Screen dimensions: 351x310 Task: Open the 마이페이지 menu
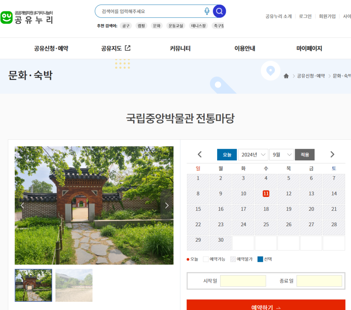tap(309, 48)
